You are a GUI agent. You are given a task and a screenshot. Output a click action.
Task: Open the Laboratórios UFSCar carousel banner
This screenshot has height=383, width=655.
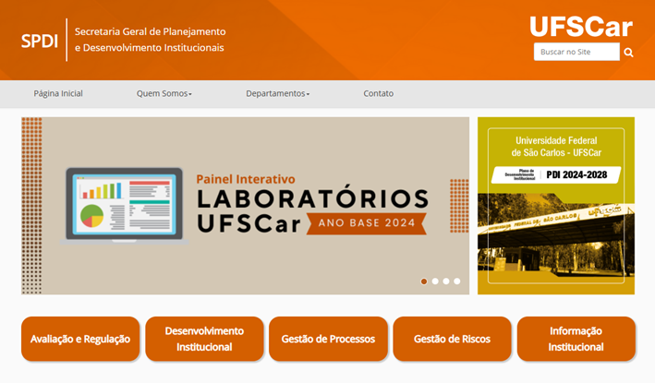pyautogui.click(x=245, y=206)
